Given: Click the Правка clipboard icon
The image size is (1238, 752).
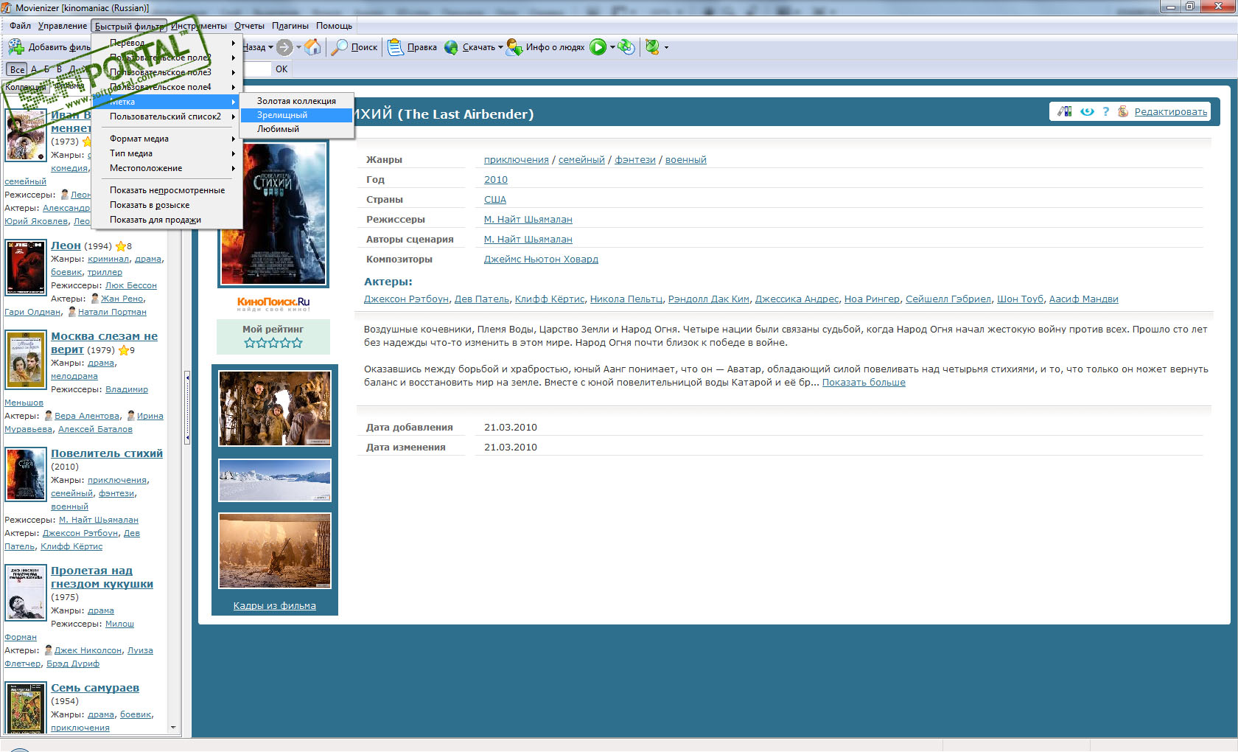Looking at the screenshot, I should click(396, 47).
